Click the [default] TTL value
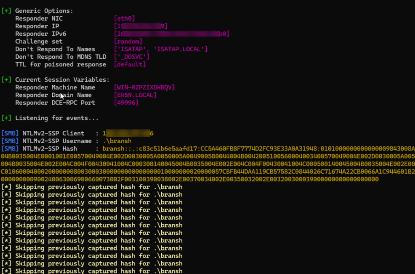Screen dimensions: 415x274 coord(130,65)
